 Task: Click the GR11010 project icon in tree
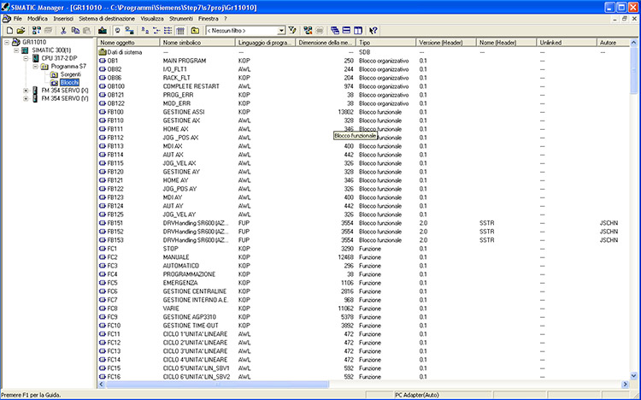[x=16, y=42]
